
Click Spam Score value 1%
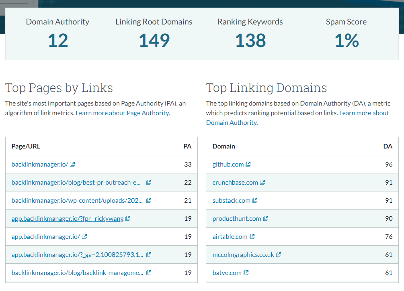point(347,41)
